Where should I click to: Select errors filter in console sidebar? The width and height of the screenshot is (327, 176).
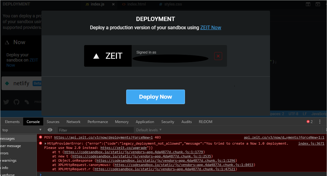click(18, 153)
